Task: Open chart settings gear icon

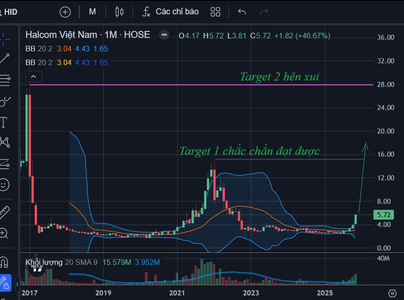Action: tap(392, 293)
